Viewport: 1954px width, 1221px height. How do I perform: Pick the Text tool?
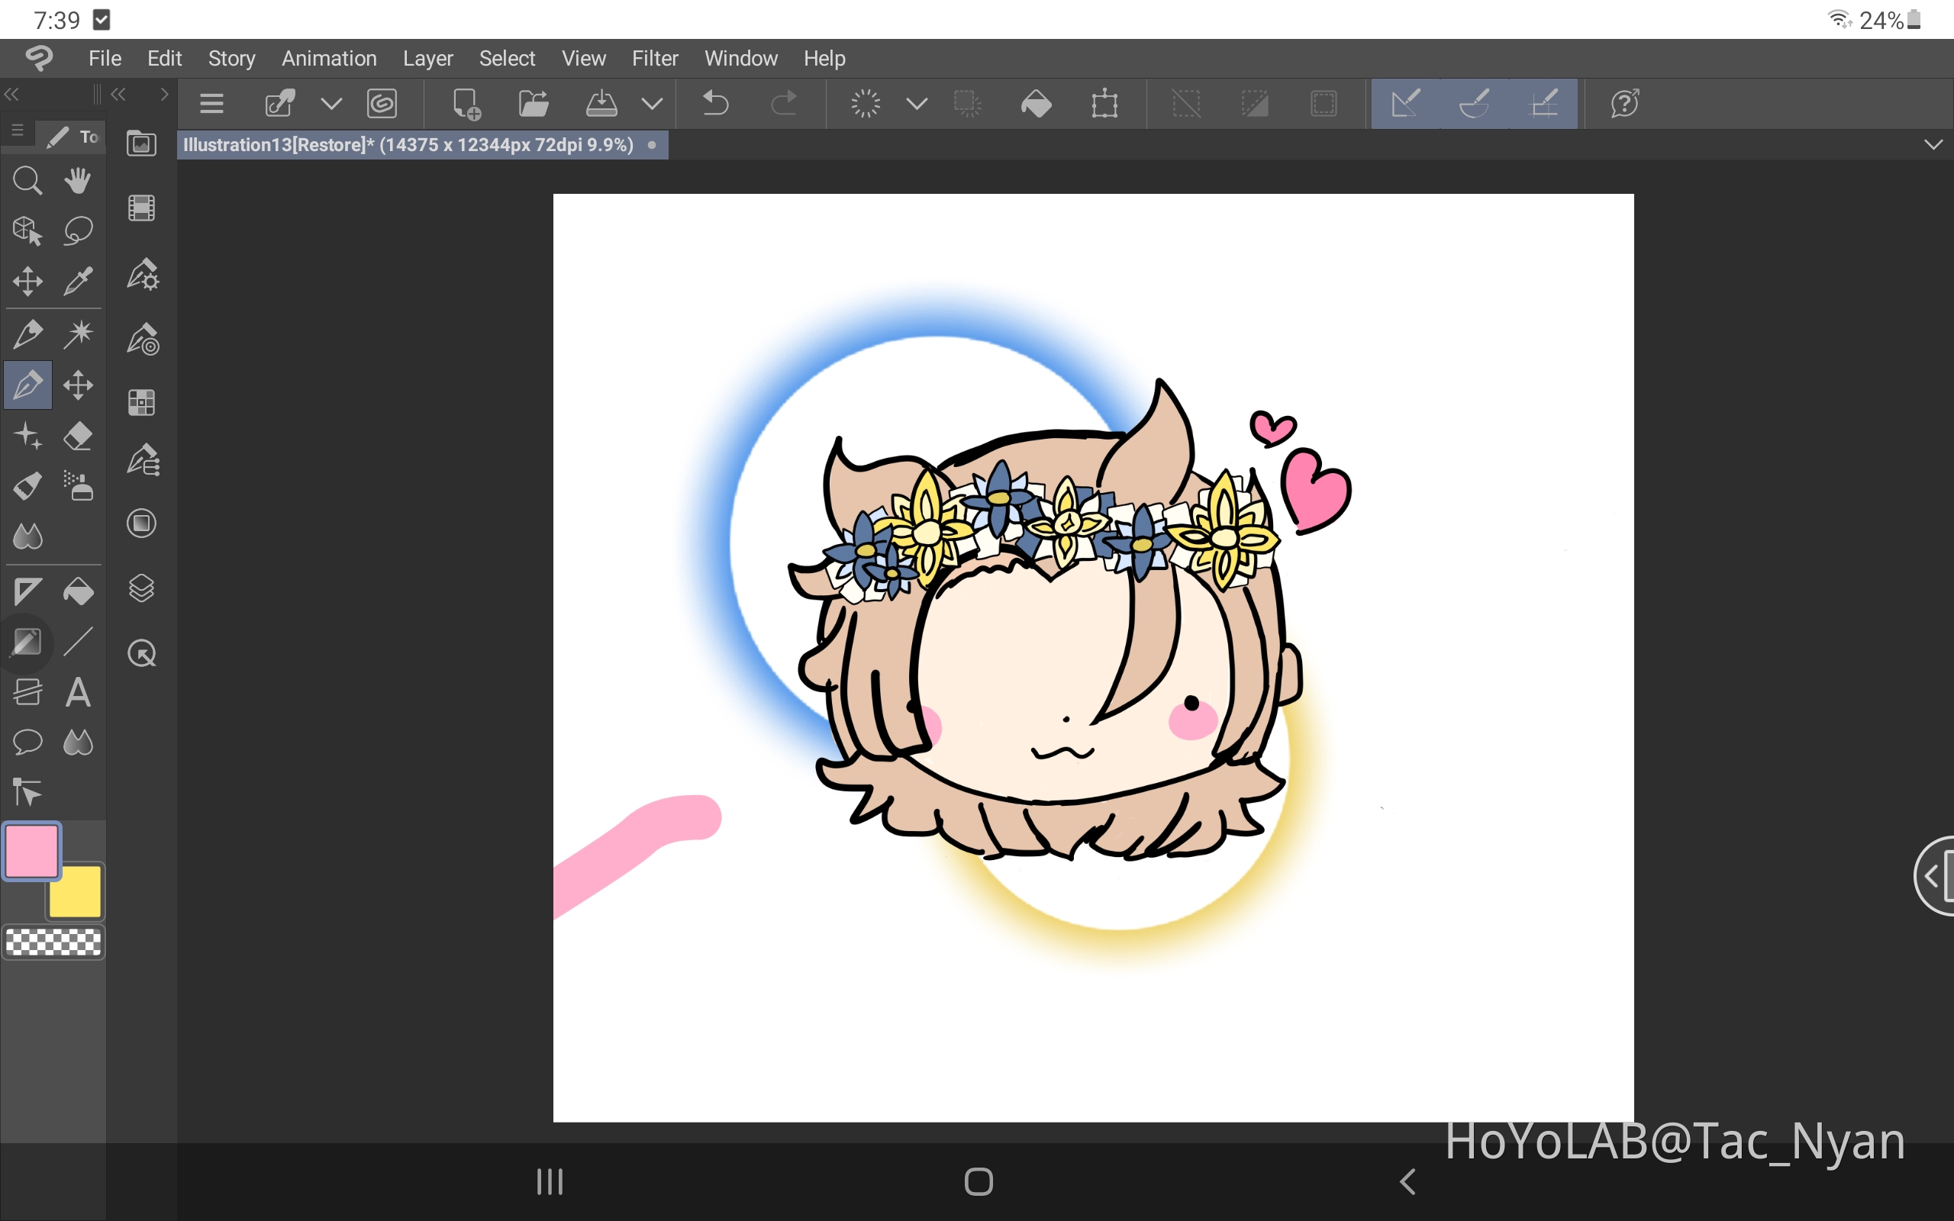coord(79,692)
